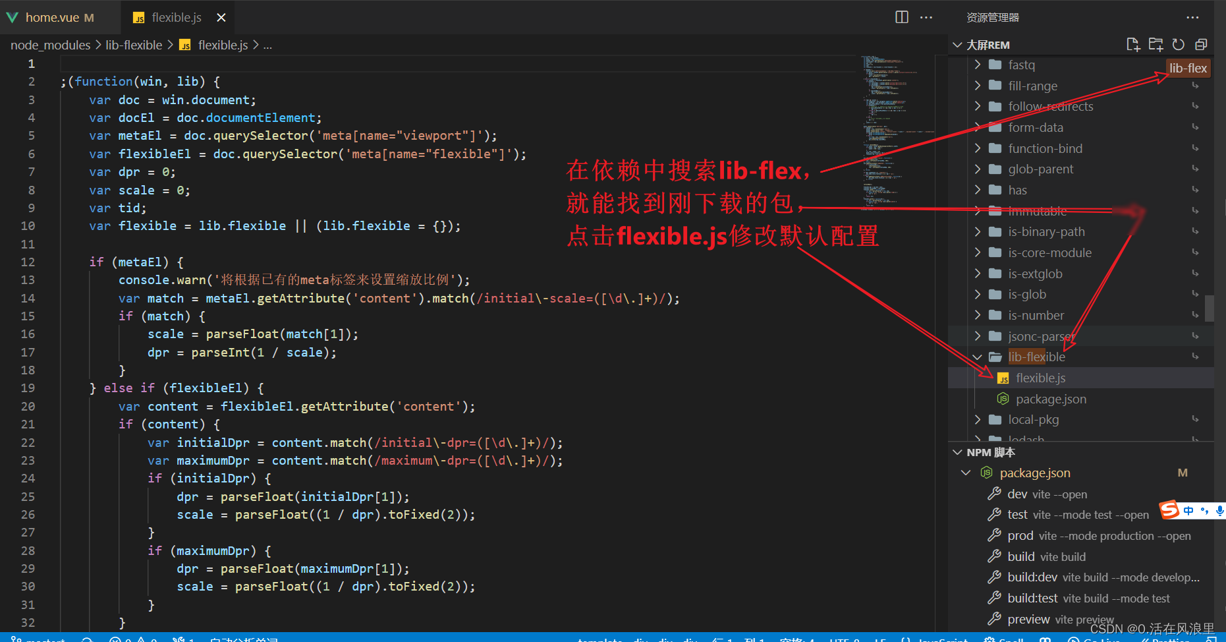The height and width of the screenshot is (642, 1226).
Task: Expand the fill-range folder chevron
Action: point(978,86)
